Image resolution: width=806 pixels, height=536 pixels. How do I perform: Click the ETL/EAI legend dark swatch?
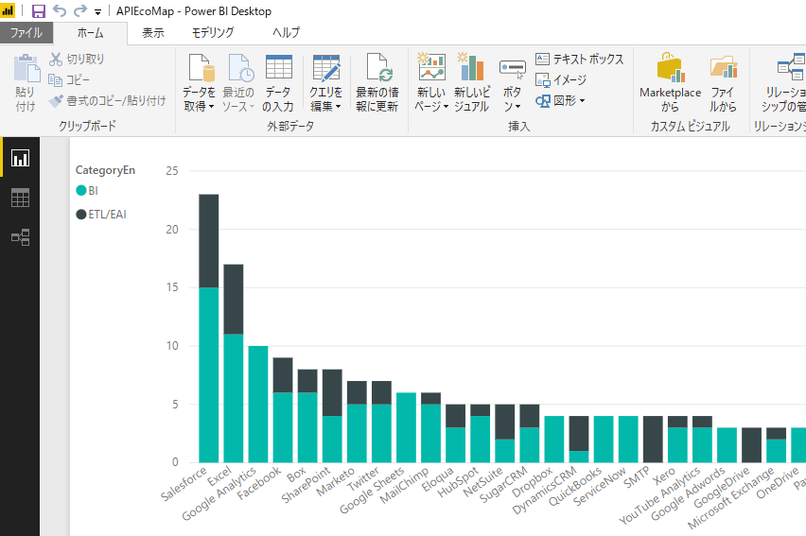click(80, 215)
